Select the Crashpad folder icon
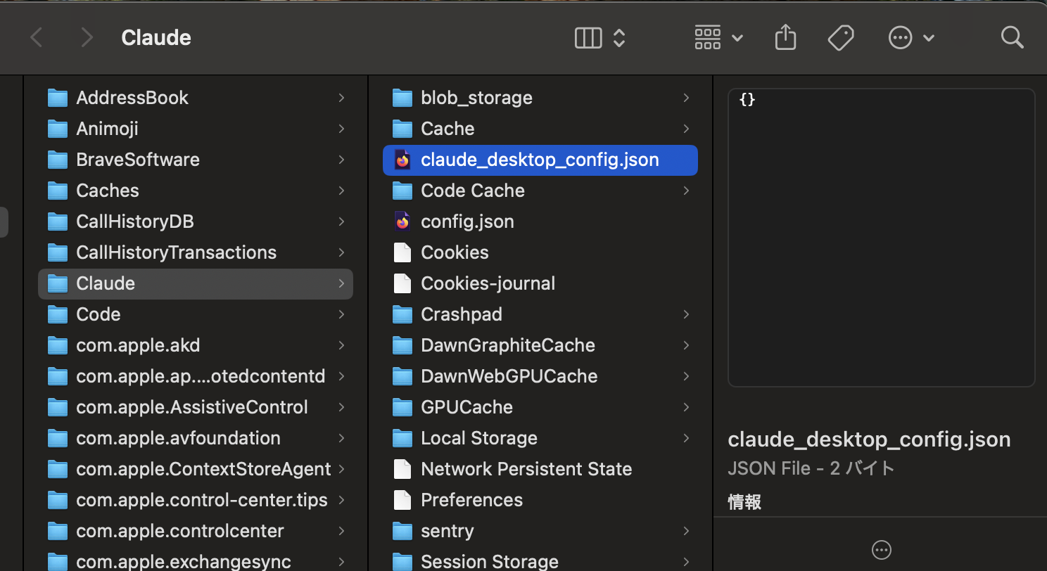1047x571 pixels. 402,314
